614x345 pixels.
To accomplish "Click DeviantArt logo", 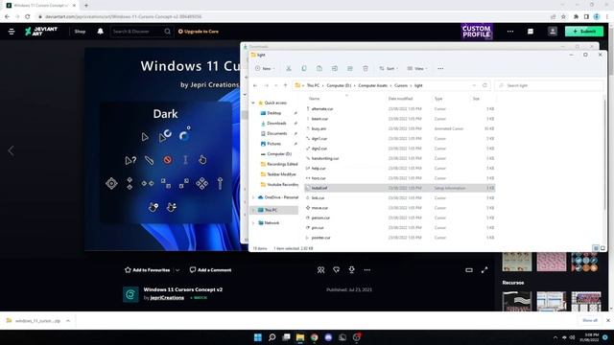I will click(x=41, y=32).
